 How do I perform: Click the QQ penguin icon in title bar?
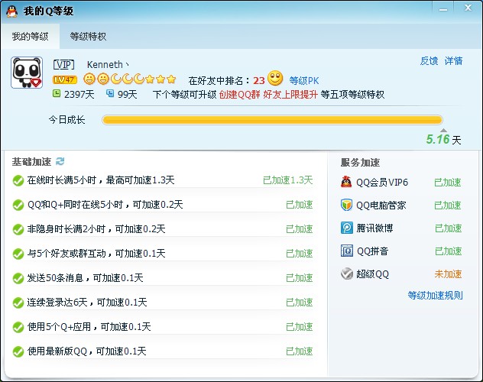tap(11, 11)
